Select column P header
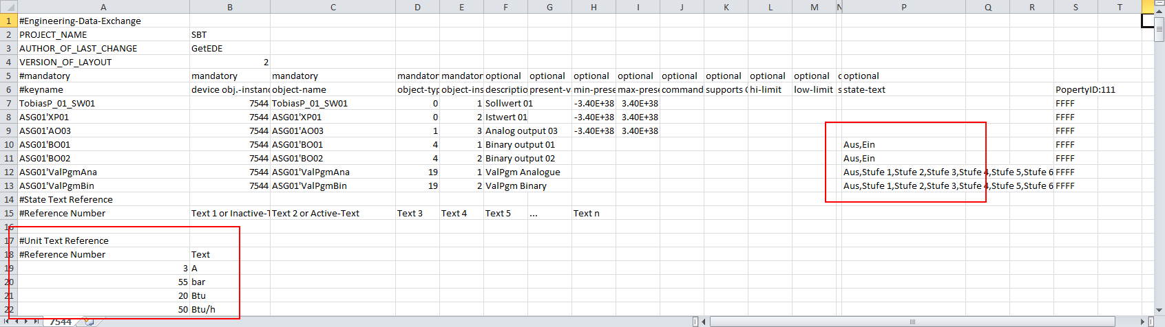Viewport: 1165px width, 327px height. coord(903,7)
